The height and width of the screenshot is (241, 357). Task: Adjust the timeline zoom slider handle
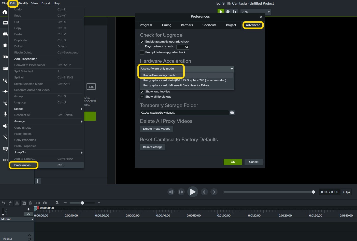click(82, 203)
